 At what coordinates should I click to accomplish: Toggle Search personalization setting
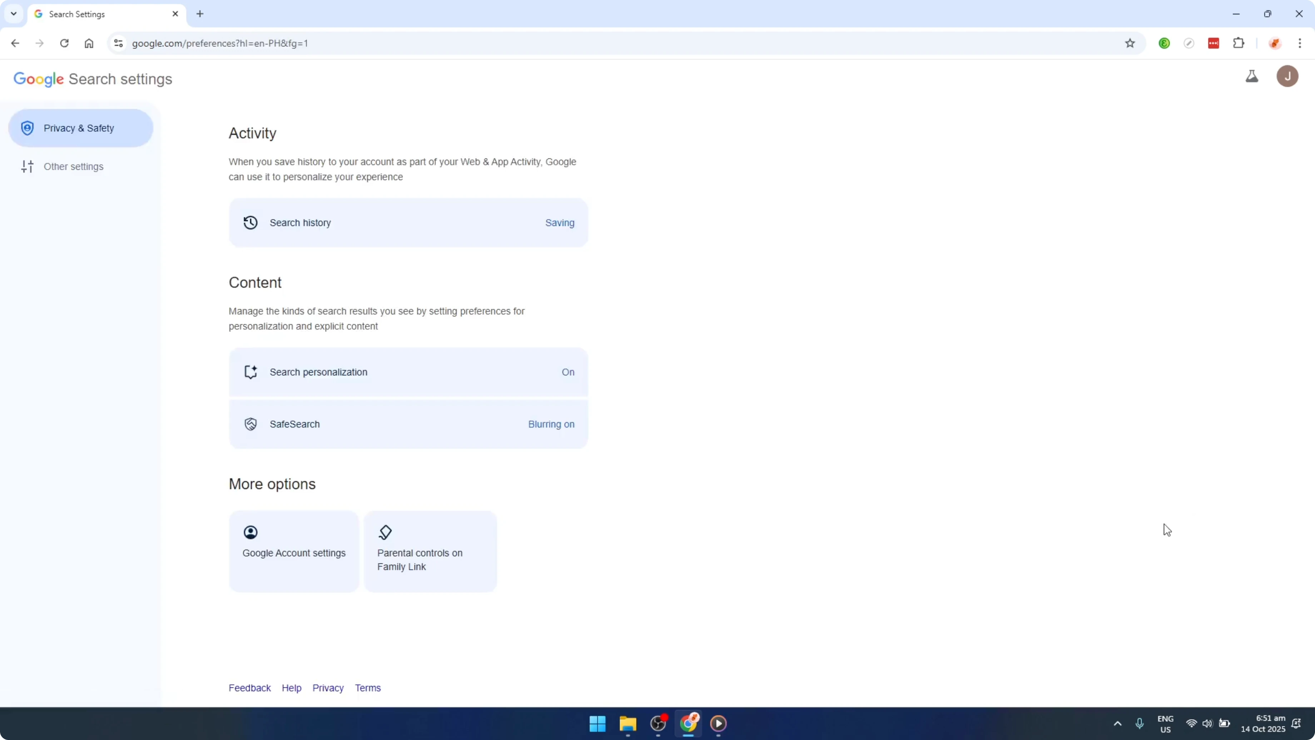pos(408,372)
